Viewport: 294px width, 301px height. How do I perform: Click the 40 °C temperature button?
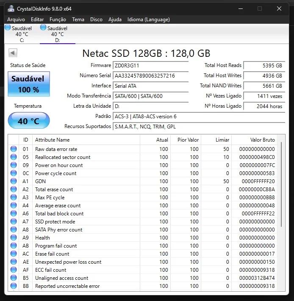[x=29, y=120]
